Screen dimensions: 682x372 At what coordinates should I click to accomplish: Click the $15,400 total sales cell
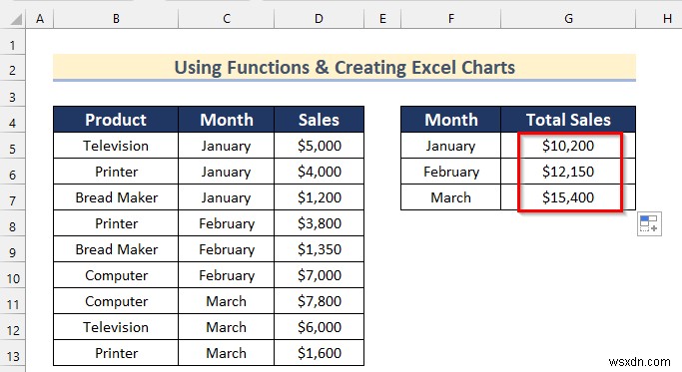pos(568,197)
